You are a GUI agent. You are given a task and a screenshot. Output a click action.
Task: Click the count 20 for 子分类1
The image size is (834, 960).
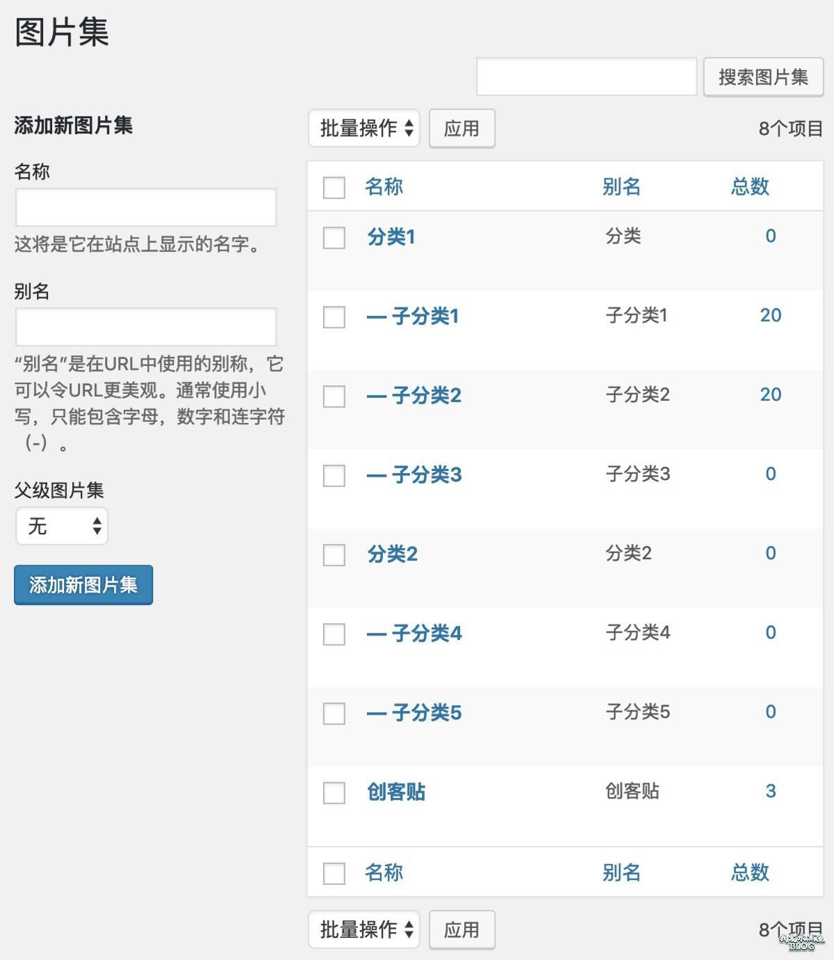pos(770,315)
